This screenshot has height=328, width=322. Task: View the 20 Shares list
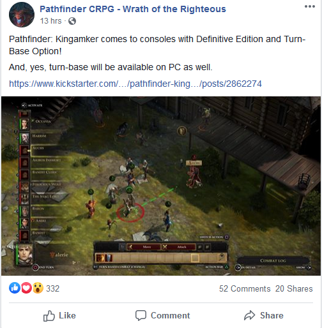tap(294, 288)
